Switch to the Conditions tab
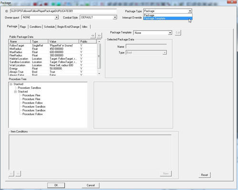Image resolution: width=238 pixels, height=190 pixels. [x=36, y=27]
